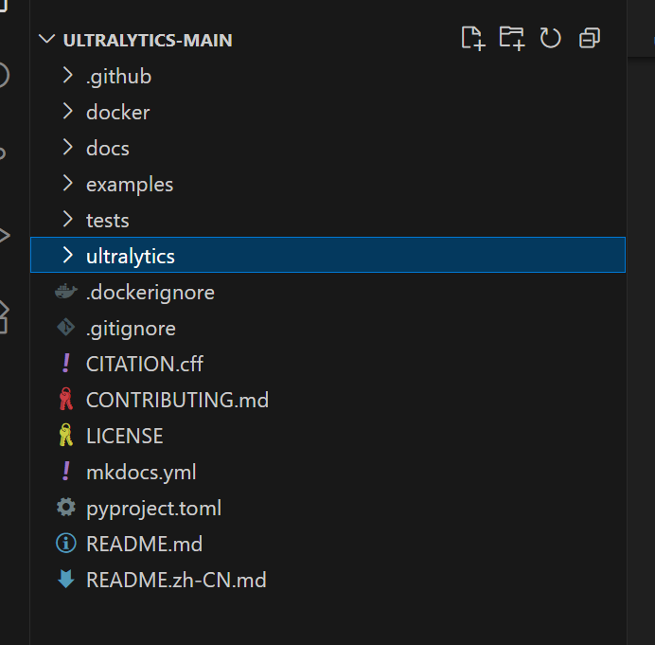Click the New Folder icon in the explorer header
Viewport: 655px width, 645px height.
click(512, 39)
